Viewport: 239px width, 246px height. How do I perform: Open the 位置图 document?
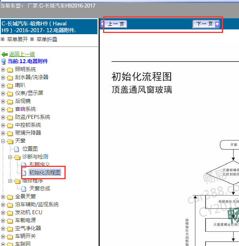pyautogui.click(x=30, y=149)
